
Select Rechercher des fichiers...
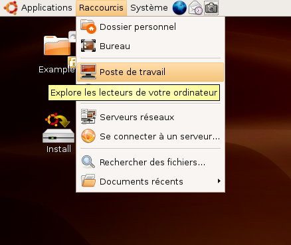tap(151, 162)
